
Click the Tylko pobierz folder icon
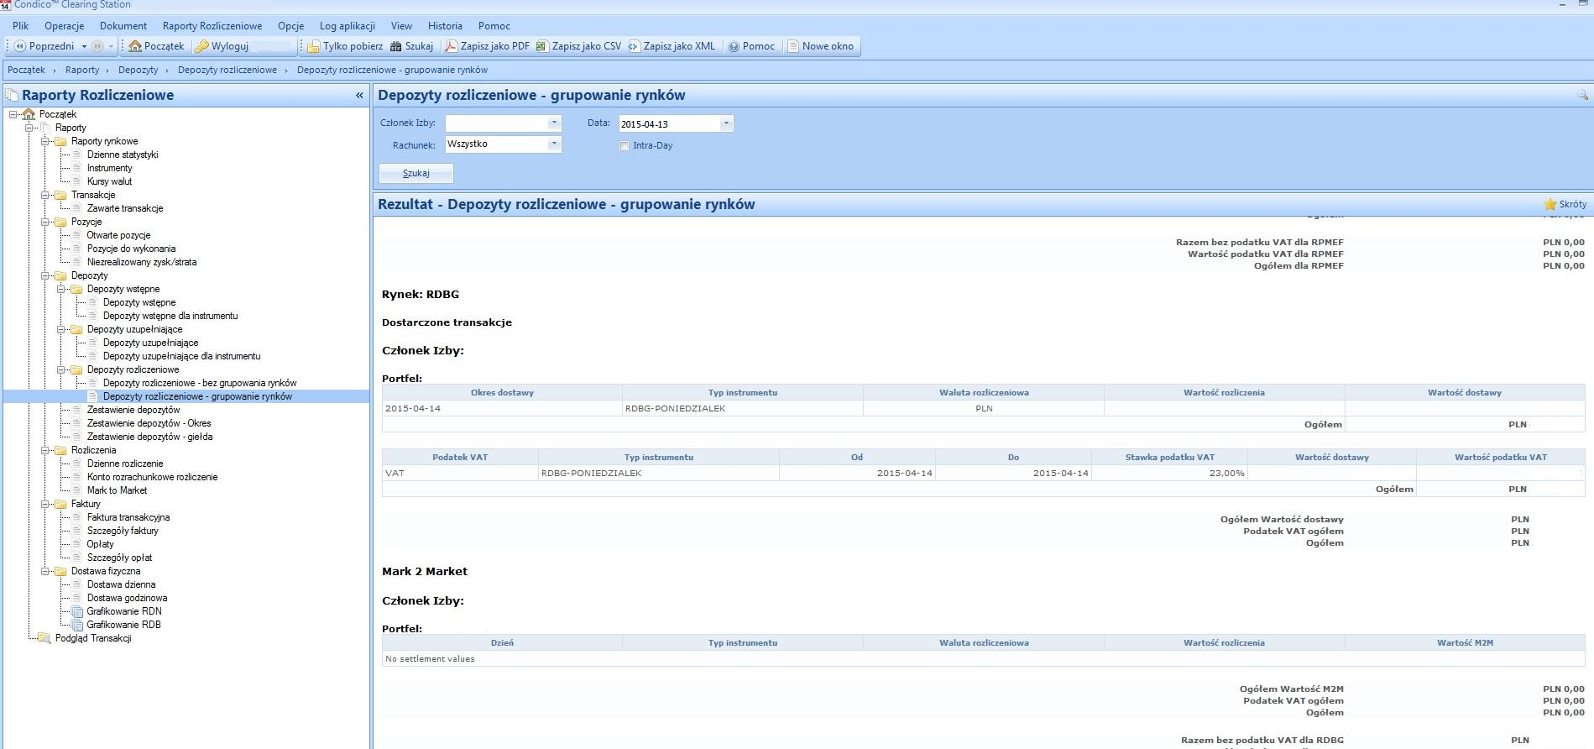[x=314, y=46]
